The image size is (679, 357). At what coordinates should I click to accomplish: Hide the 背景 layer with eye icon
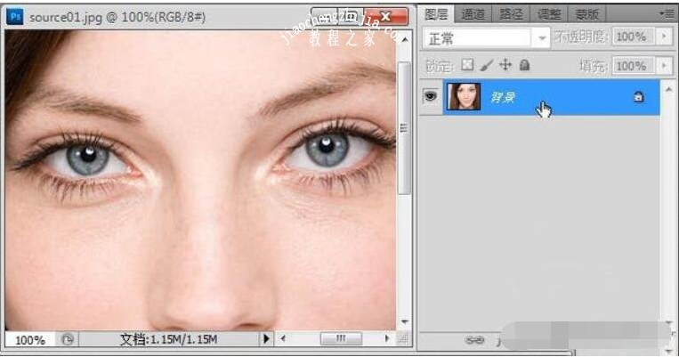(x=430, y=96)
